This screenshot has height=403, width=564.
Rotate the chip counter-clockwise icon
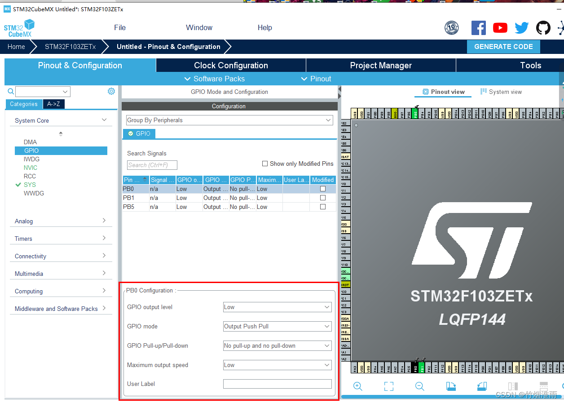[x=482, y=386]
